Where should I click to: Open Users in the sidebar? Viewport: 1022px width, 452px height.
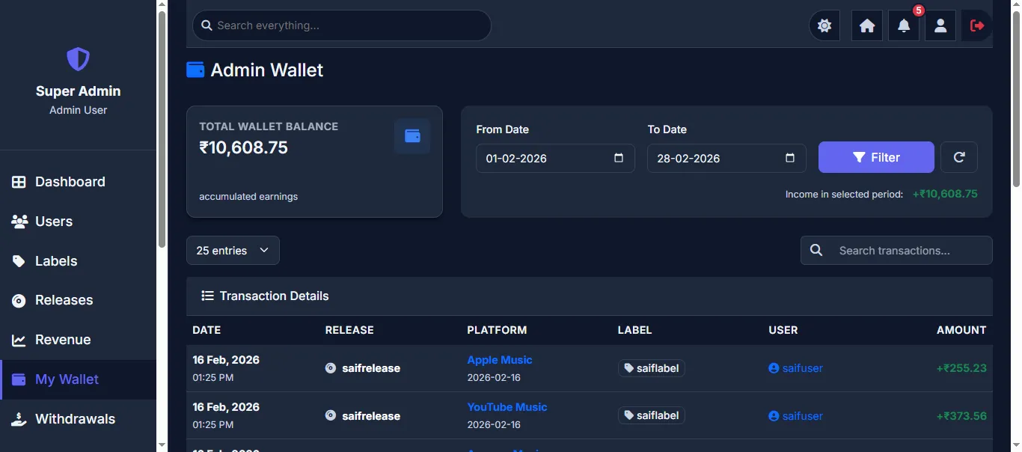pyautogui.click(x=78, y=222)
